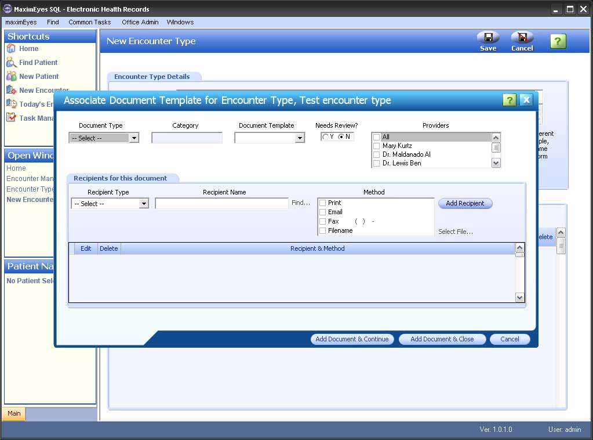Click the Providers list scrollbar thumb
Screen dimensions: 593x440
click(x=496, y=147)
